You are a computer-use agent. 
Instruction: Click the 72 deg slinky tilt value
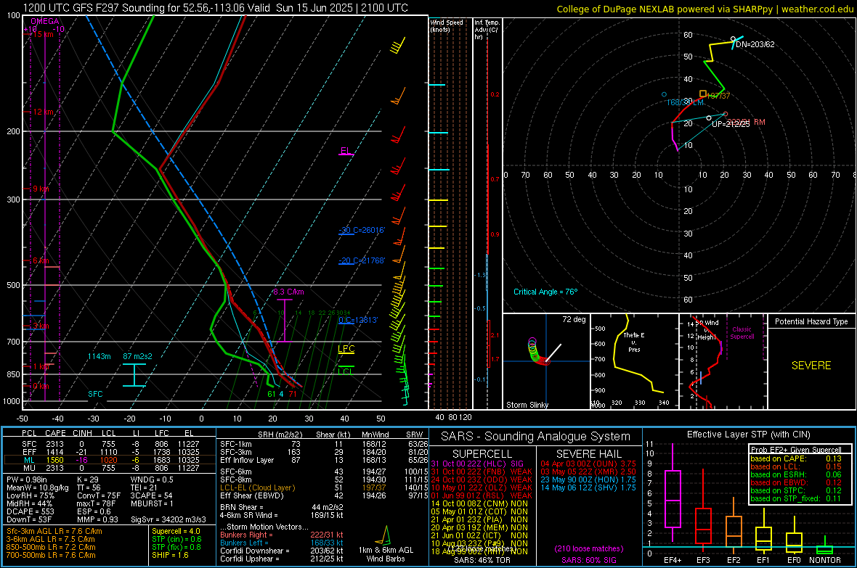pos(574,319)
